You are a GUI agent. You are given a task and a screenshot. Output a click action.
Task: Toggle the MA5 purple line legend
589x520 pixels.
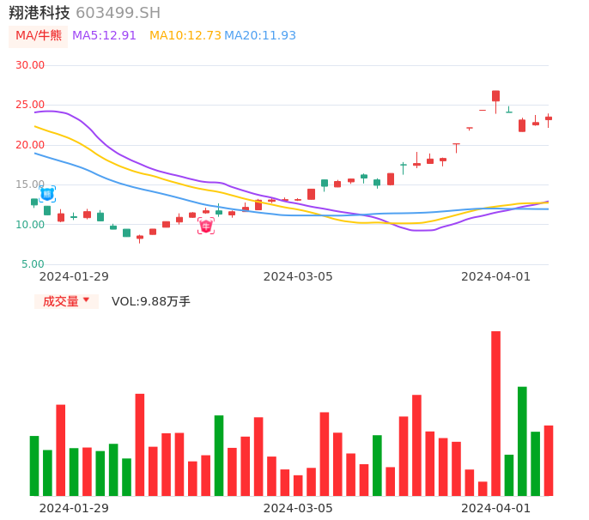(104, 36)
